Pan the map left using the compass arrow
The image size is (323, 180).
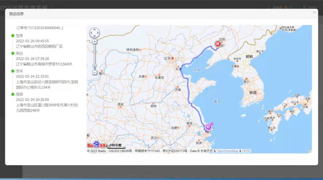[x=91, y=33]
